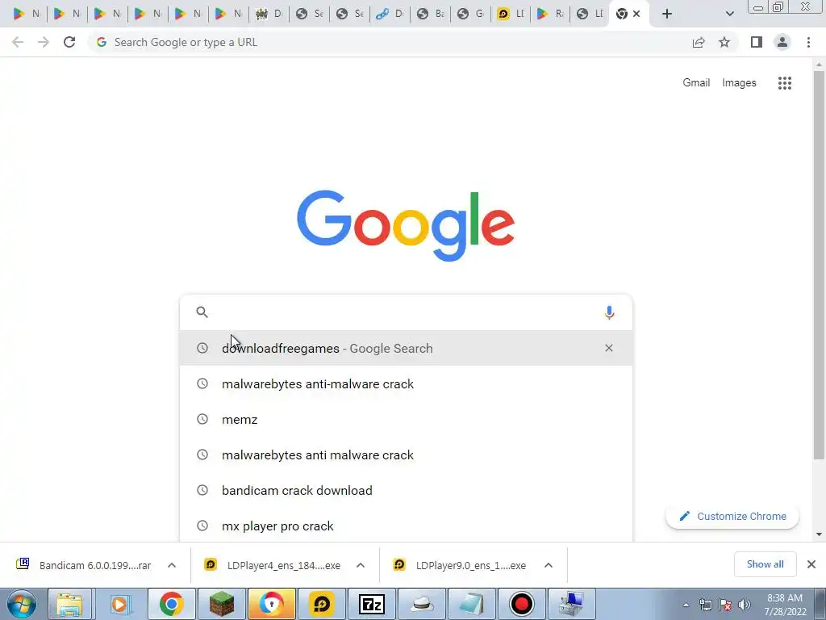Go back to previous page
Viewport: 826px width, 620px height.
pos(18,42)
